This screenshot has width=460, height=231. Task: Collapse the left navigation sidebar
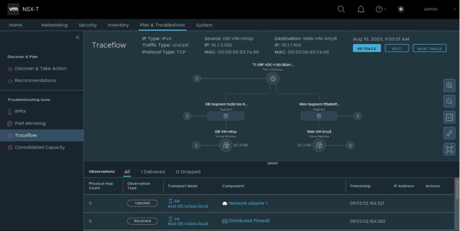point(77,37)
